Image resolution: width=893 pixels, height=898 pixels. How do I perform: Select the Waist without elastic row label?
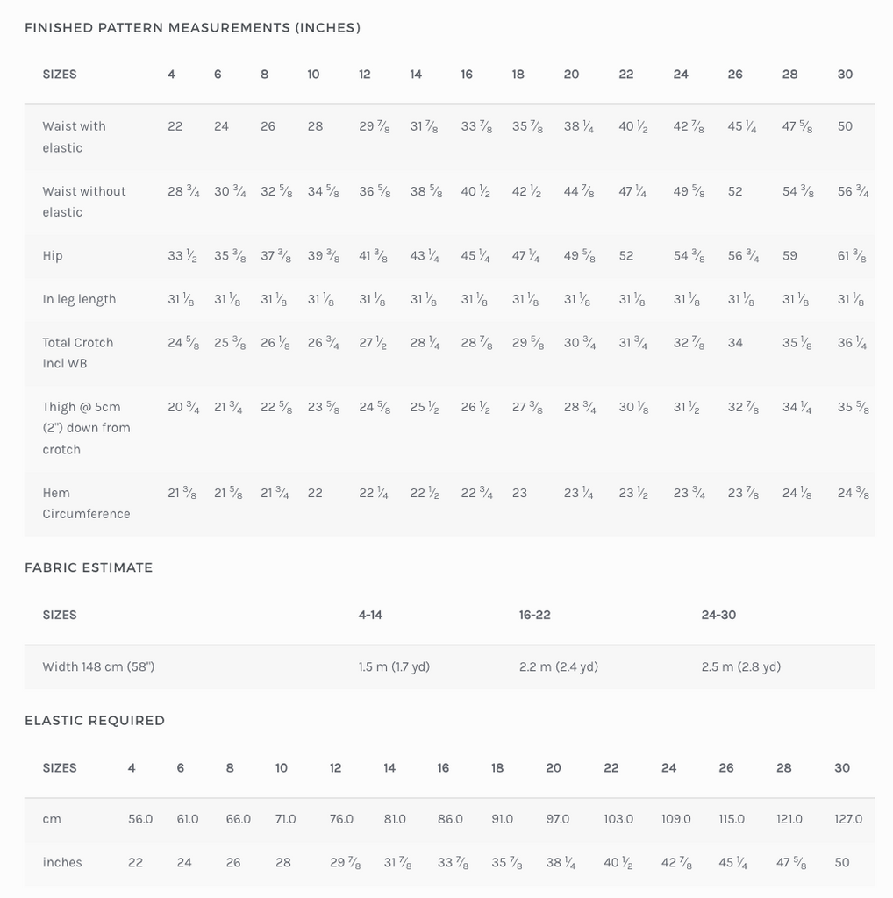[84, 202]
